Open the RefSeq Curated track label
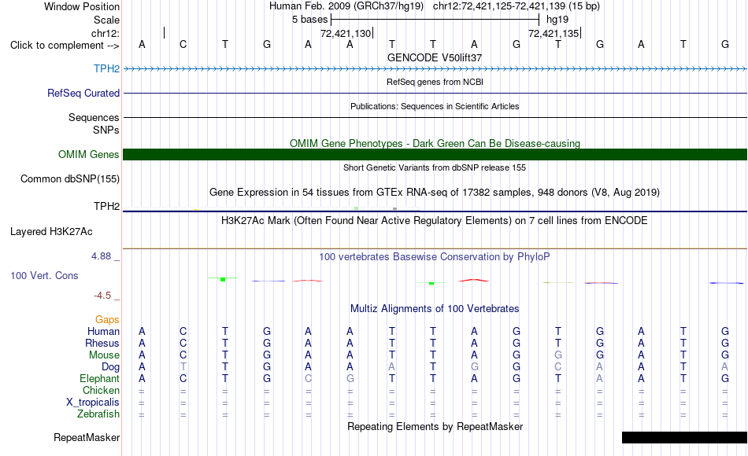Viewport: 748px width, 456px height. (x=83, y=93)
